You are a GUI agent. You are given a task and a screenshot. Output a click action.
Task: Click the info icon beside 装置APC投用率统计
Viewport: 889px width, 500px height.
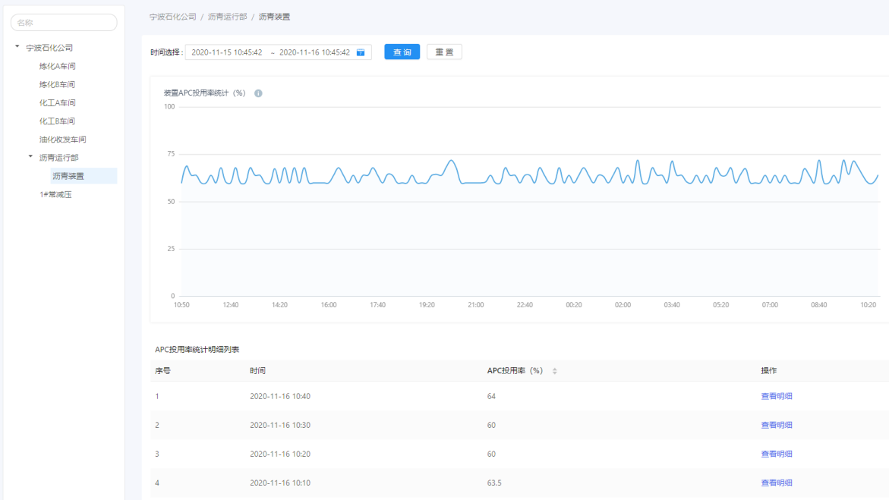[x=258, y=93]
